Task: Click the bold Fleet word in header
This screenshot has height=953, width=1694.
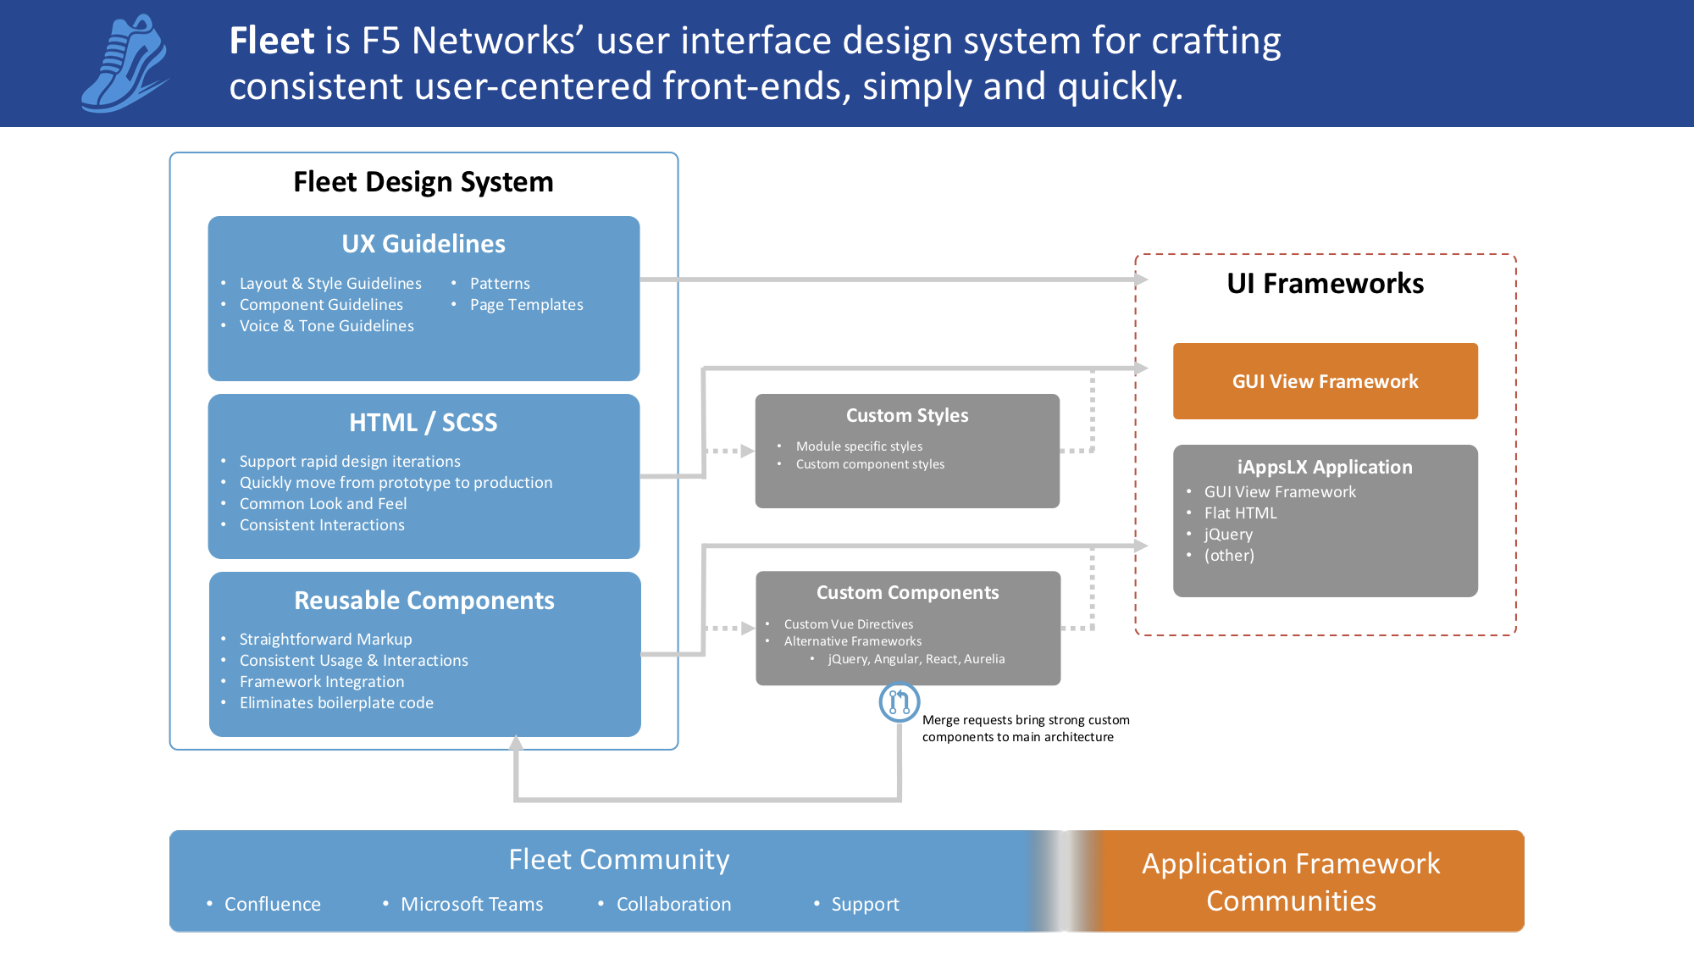Action: (272, 41)
